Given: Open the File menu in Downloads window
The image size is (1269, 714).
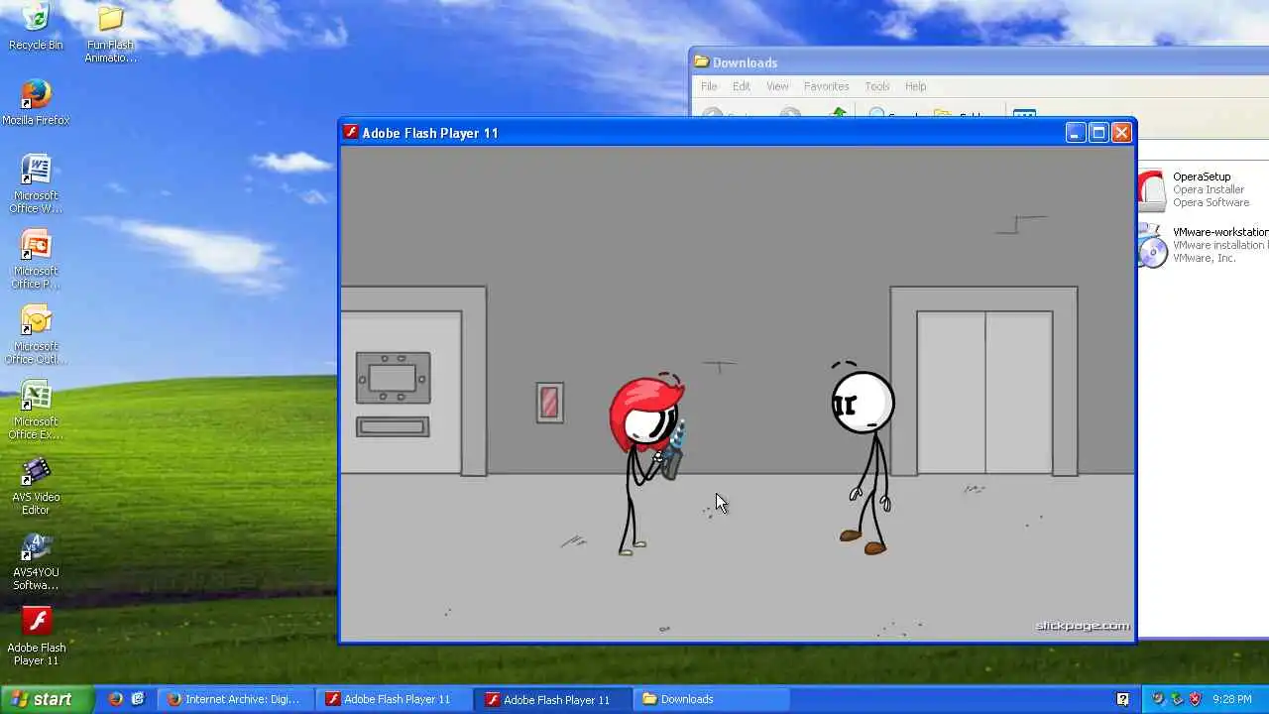Looking at the screenshot, I should click(709, 86).
